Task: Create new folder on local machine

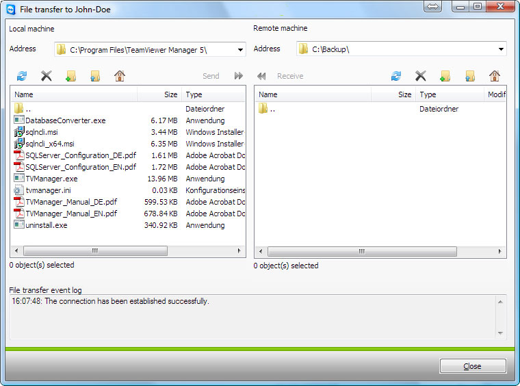Action: tap(70, 76)
